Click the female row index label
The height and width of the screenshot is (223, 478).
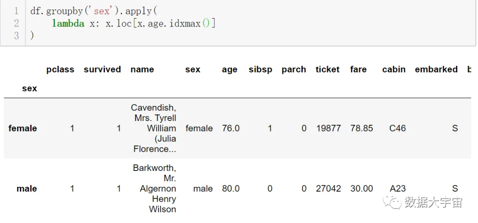click(23, 129)
